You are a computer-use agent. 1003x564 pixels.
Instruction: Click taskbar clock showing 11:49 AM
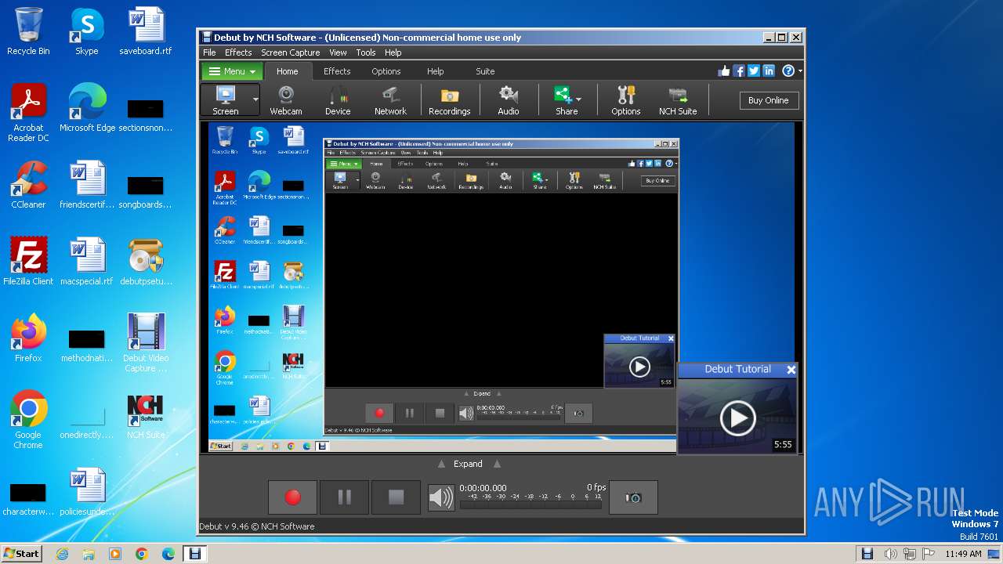pos(963,554)
